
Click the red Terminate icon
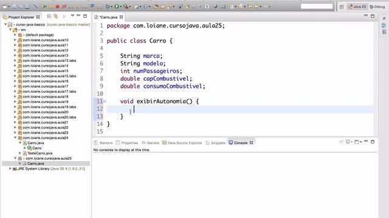point(57,7)
